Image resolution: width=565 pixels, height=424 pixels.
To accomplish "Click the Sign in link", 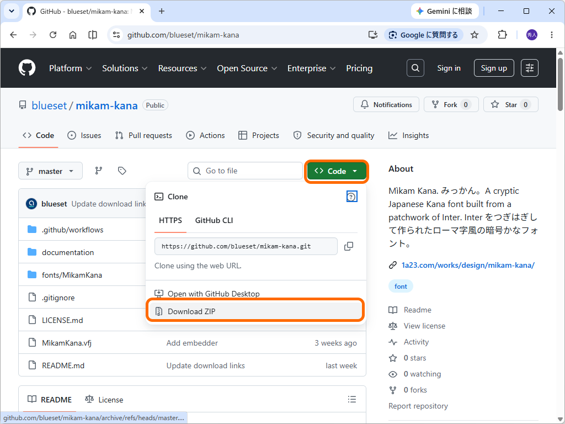I will pos(449,68).
